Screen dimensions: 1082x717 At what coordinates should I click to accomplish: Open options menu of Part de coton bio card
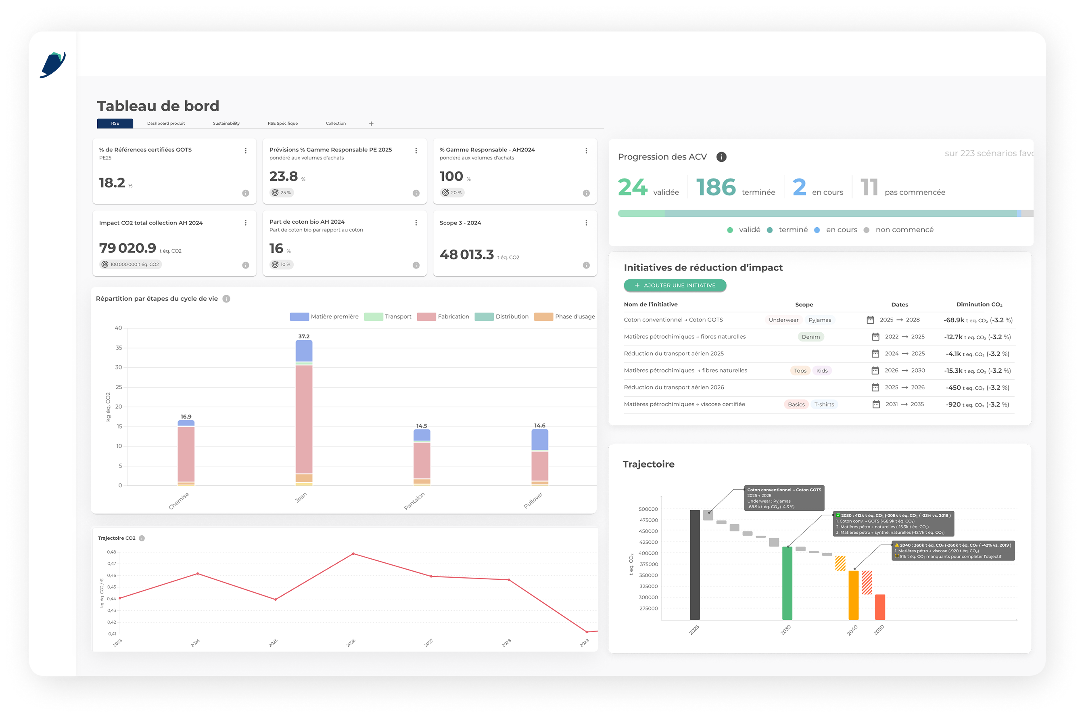(x=416, y=223)
